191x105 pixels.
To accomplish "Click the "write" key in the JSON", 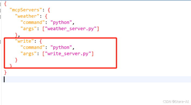I will point(24,41).
